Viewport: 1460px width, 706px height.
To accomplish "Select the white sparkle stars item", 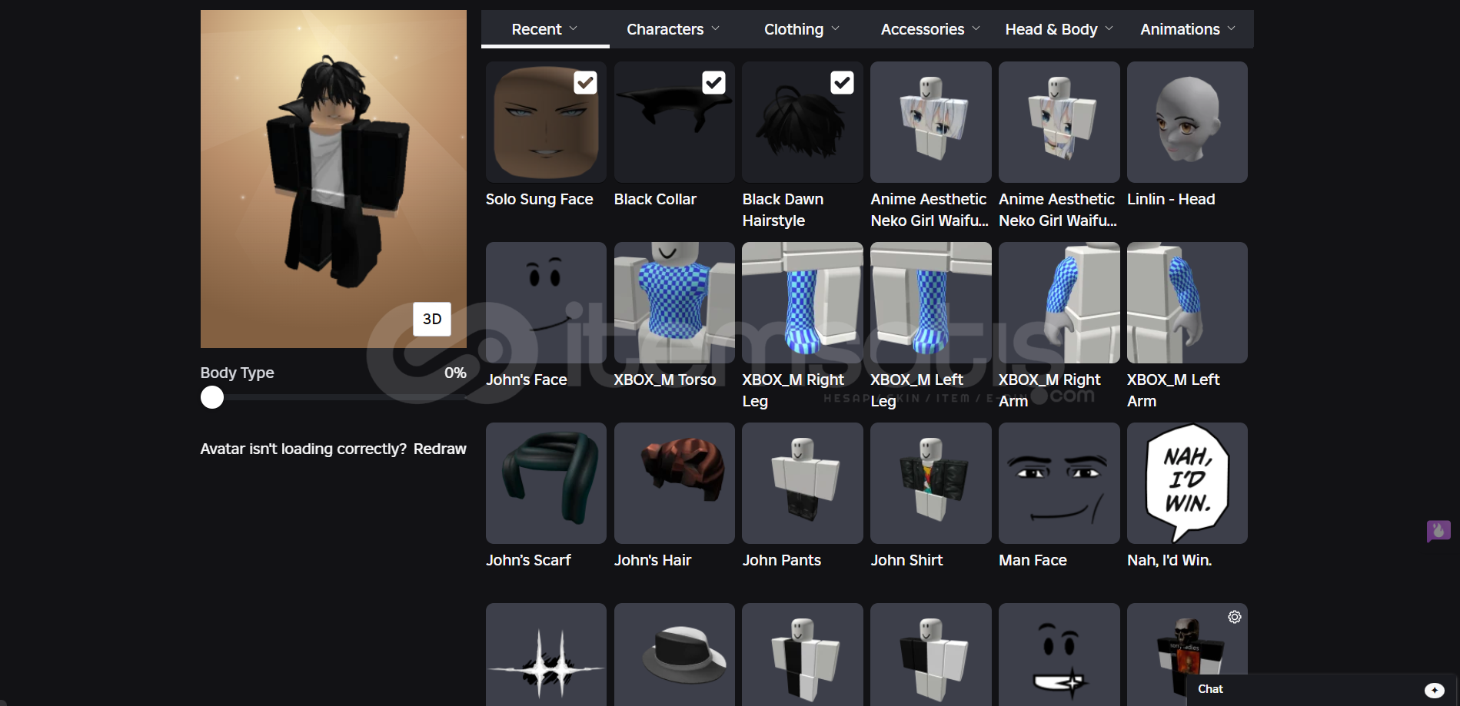I will [546, 655].
